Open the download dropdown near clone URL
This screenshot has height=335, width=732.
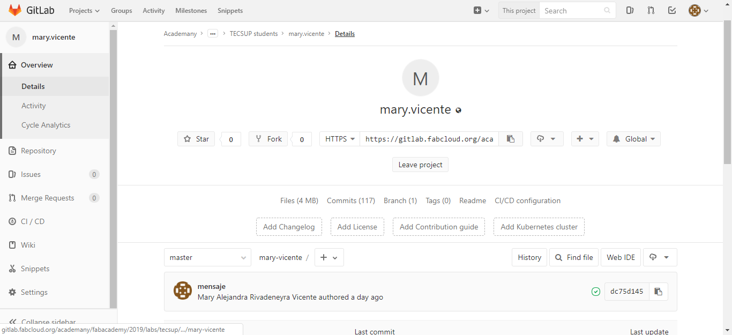tap(547, 139)
